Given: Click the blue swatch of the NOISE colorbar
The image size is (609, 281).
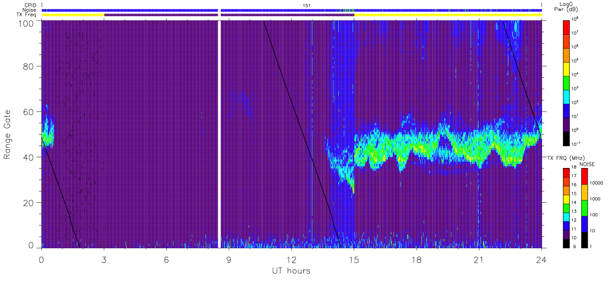Looking at the screenshot, I should (584, 224).
